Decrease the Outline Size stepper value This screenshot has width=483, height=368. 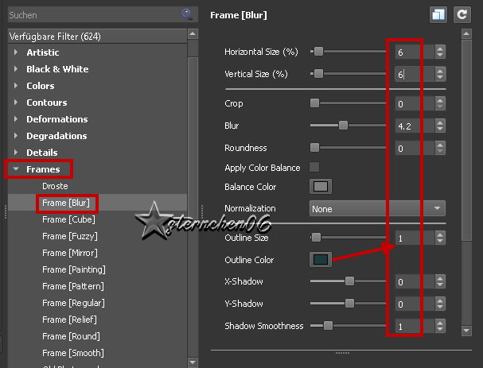click(440, 241)
